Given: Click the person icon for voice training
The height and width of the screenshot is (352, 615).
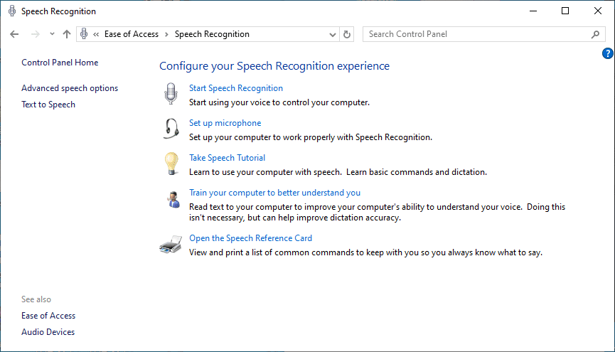Looking at the screenshot, I should 173,199.
